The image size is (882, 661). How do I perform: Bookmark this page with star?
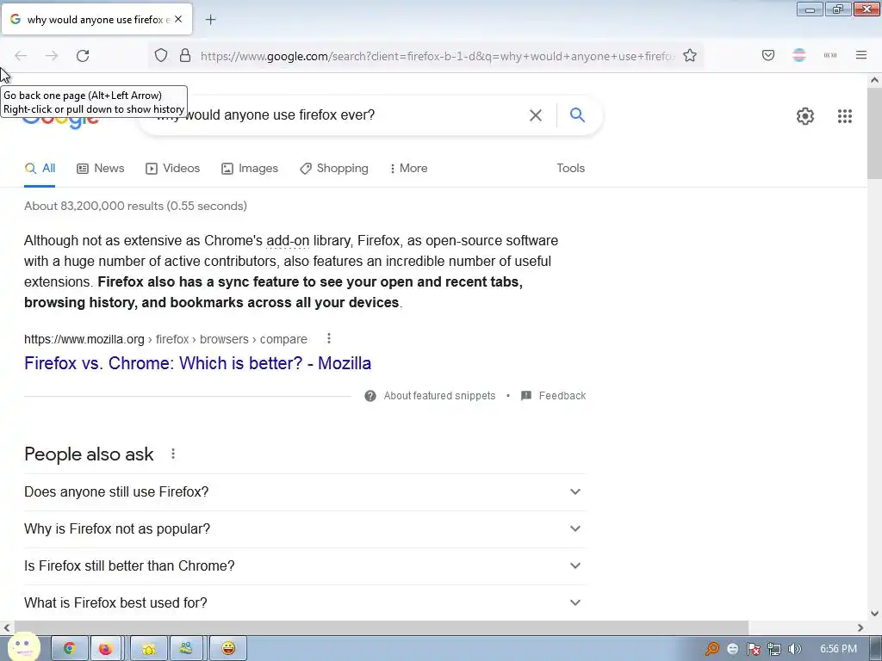[x=690, y=56]
